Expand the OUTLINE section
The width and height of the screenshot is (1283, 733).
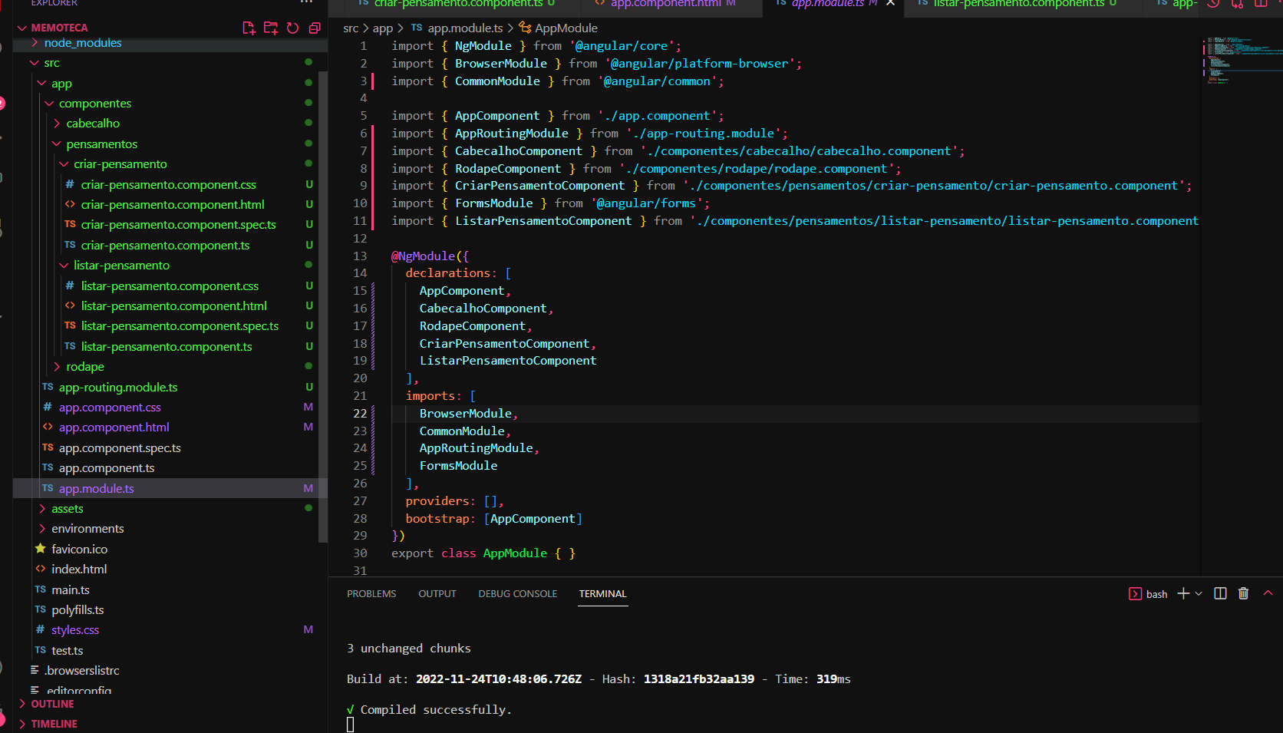(52, 704)
